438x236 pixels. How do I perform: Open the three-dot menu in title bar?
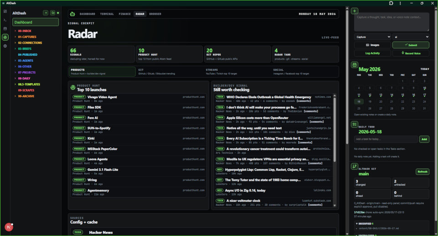[400, 3]
